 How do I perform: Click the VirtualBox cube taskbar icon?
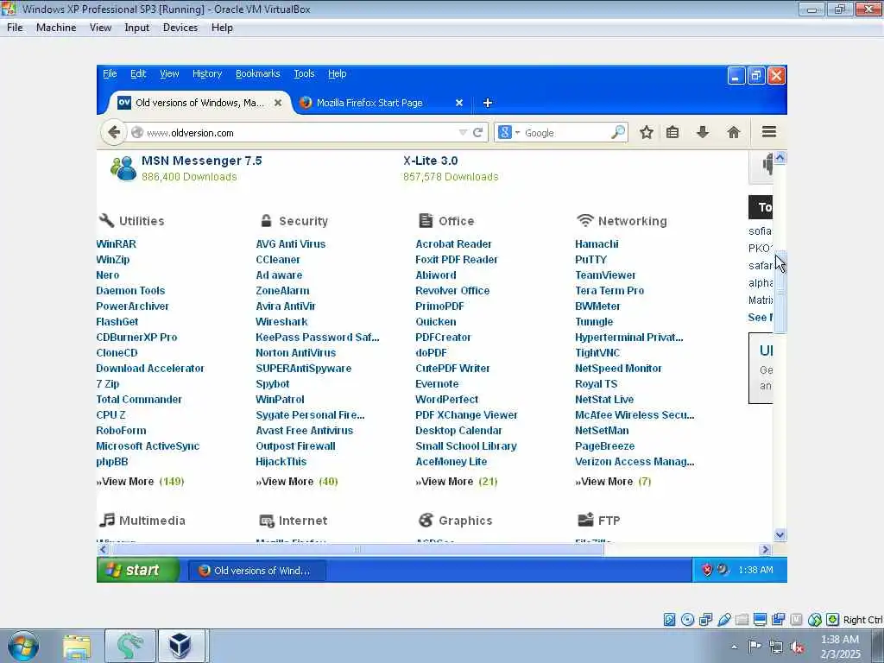180,646
